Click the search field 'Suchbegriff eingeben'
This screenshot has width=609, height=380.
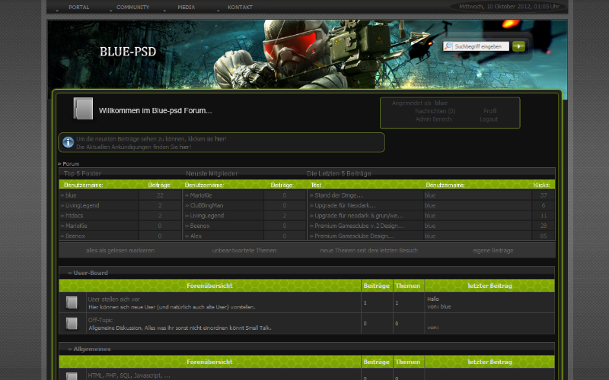[481, 46]
